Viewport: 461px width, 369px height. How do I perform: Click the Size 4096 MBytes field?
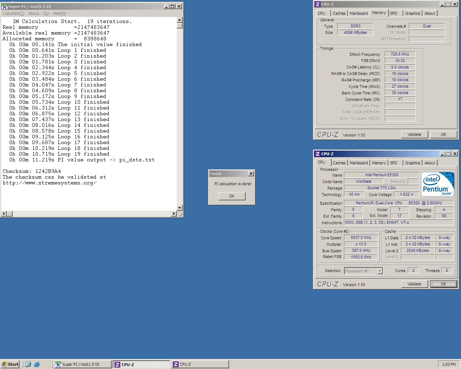tap(355, 32)
